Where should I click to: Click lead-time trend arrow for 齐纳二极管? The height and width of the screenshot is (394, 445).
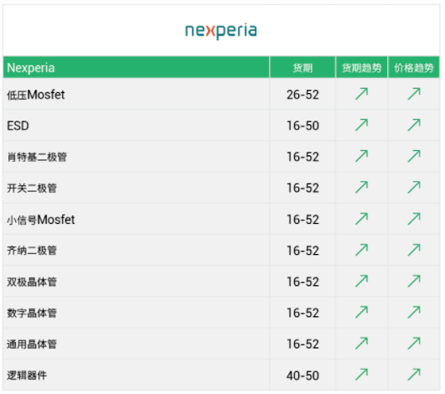point(361,250)
